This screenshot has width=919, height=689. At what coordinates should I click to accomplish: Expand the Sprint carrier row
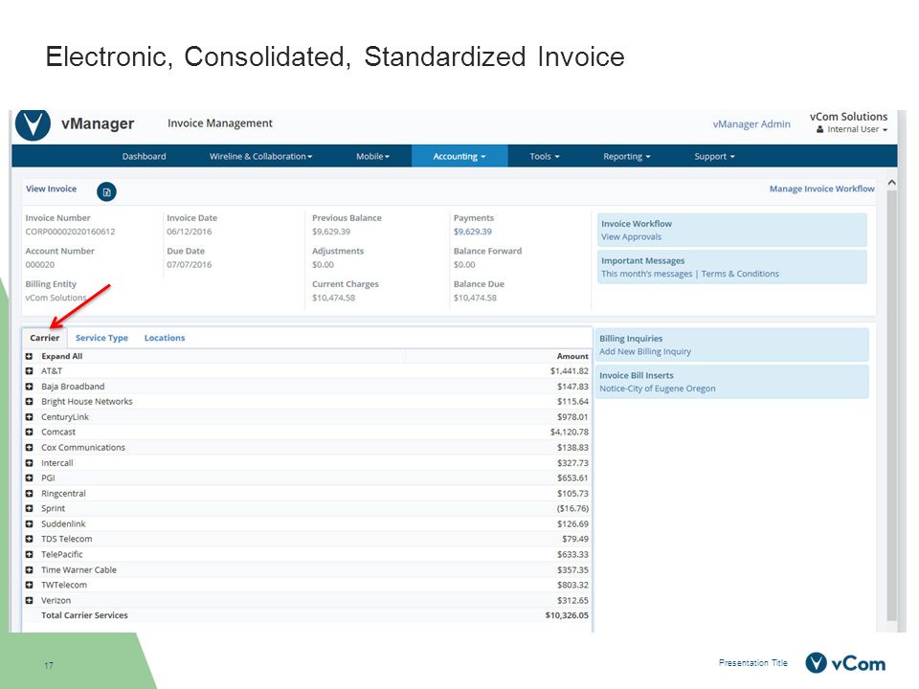[29, 508]
